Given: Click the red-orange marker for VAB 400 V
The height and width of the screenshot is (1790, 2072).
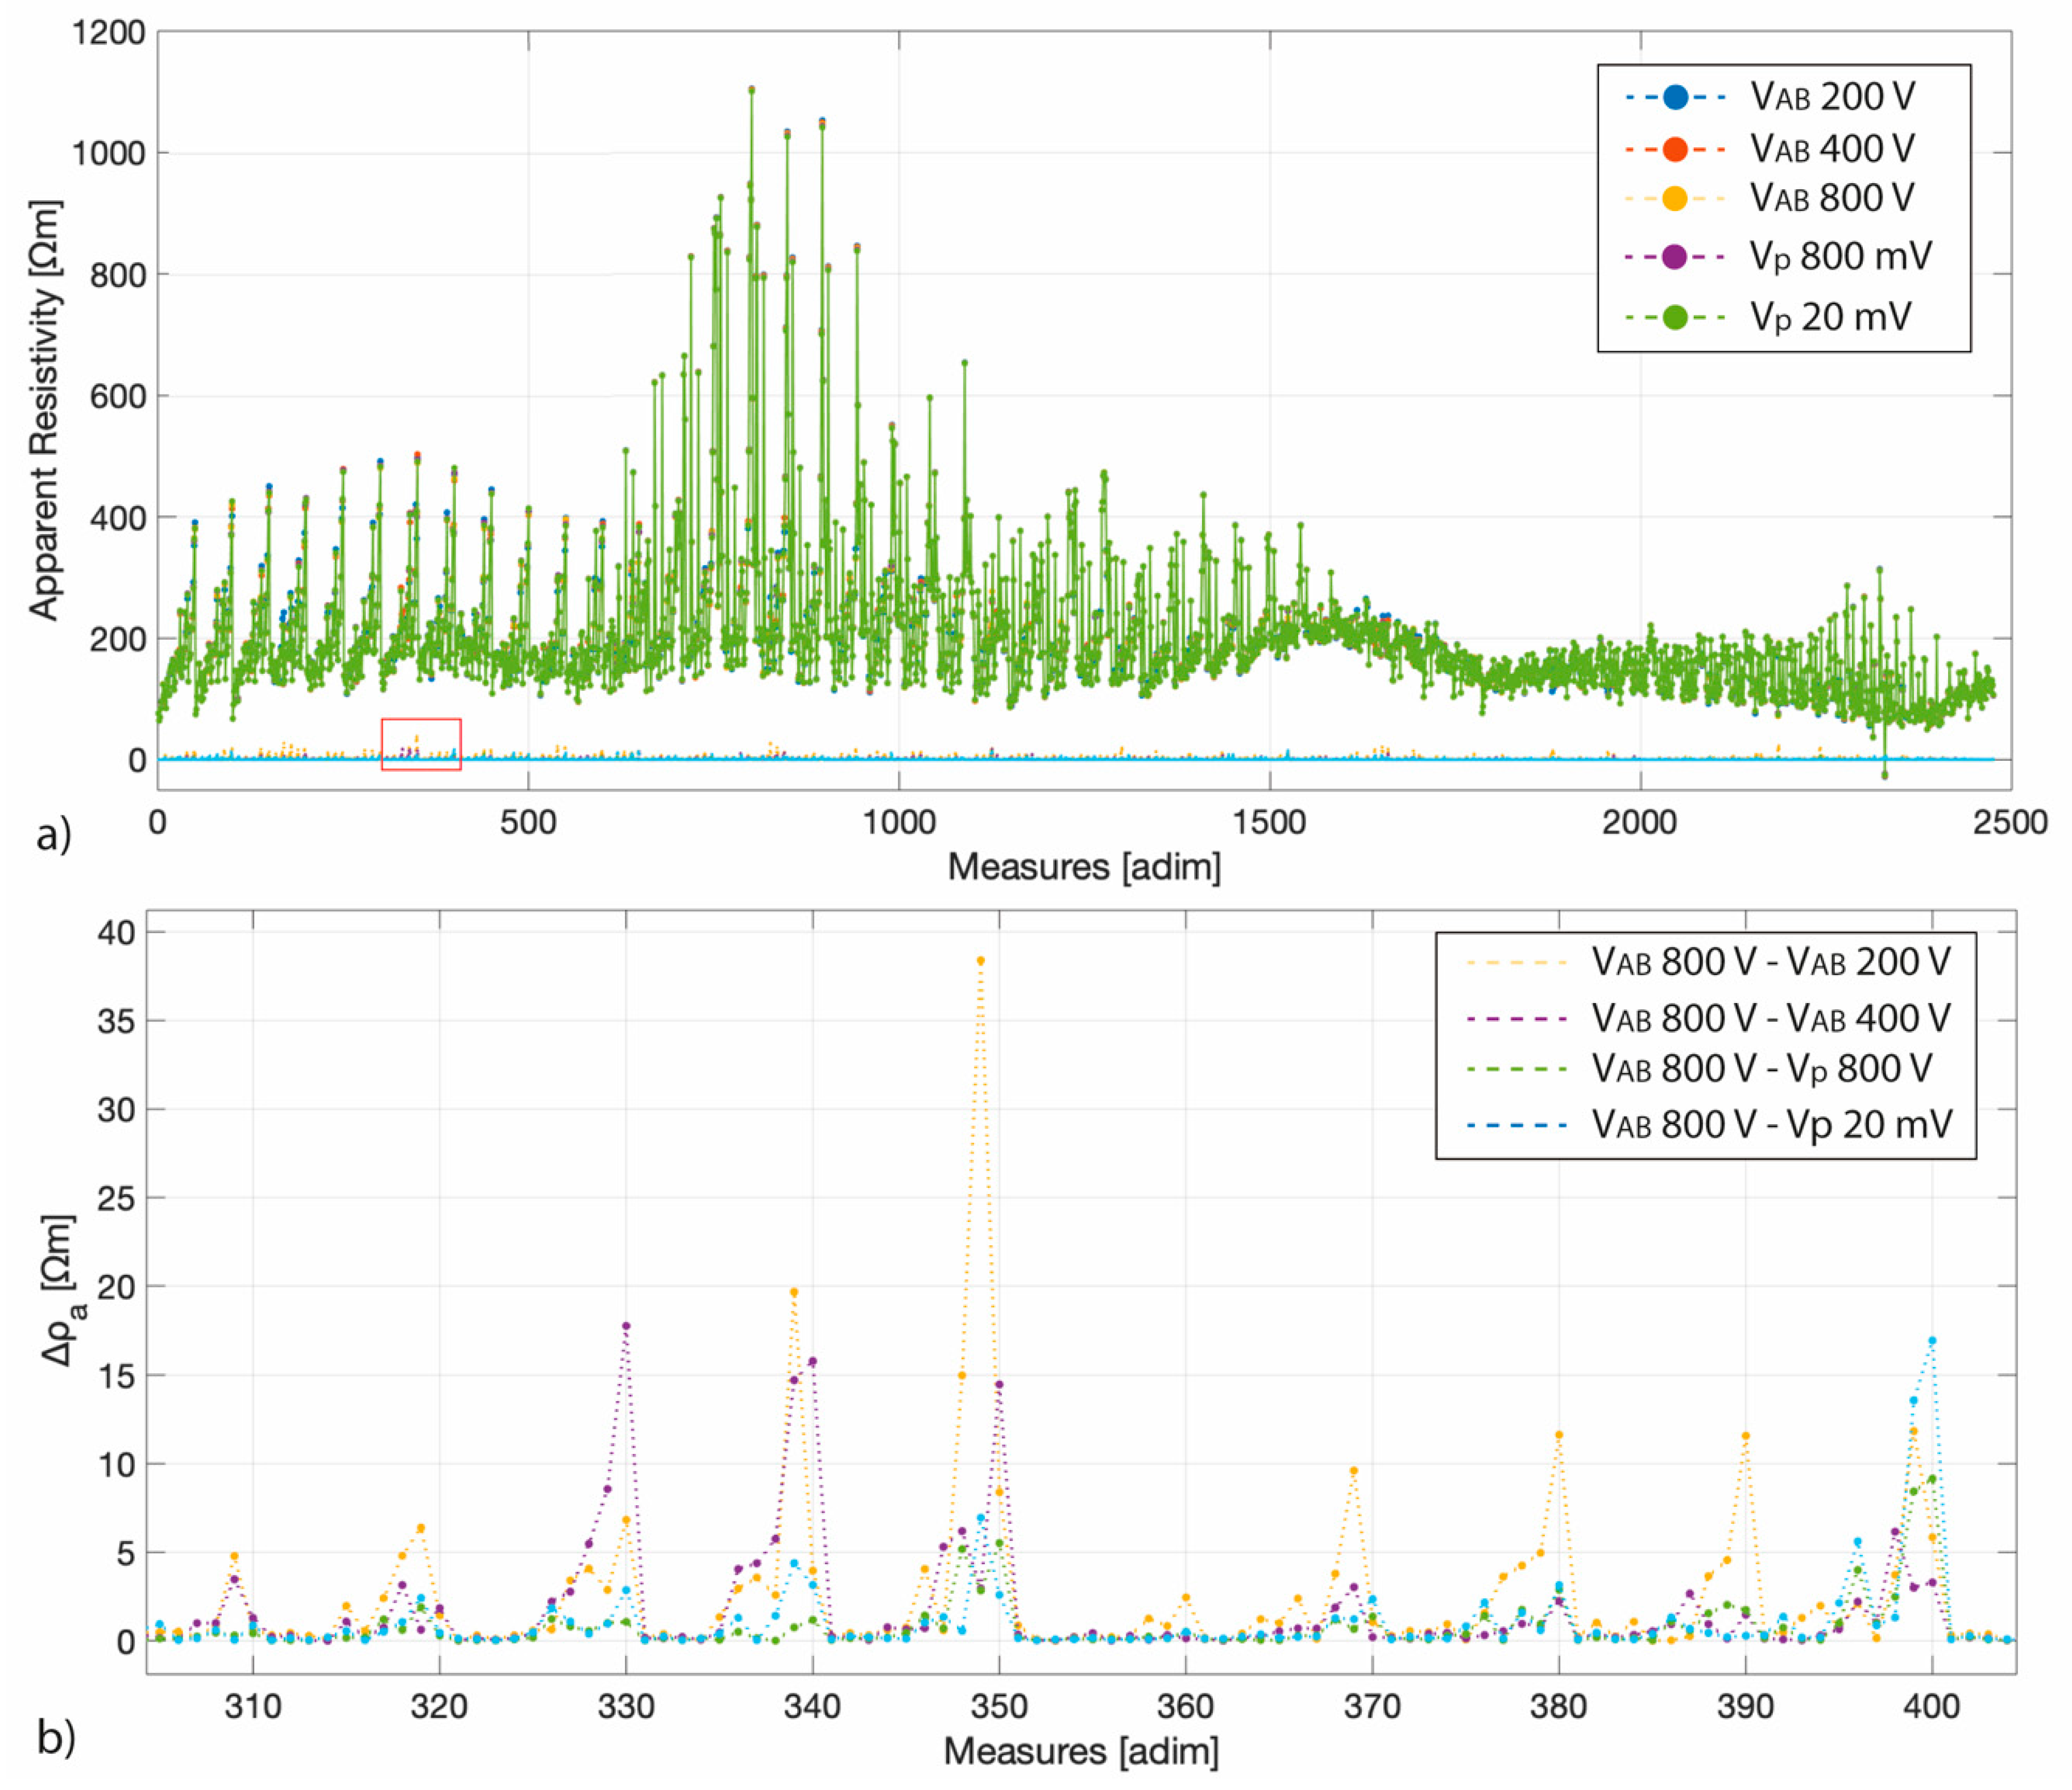Looking at the screenshot, I should pos(1675,149).
